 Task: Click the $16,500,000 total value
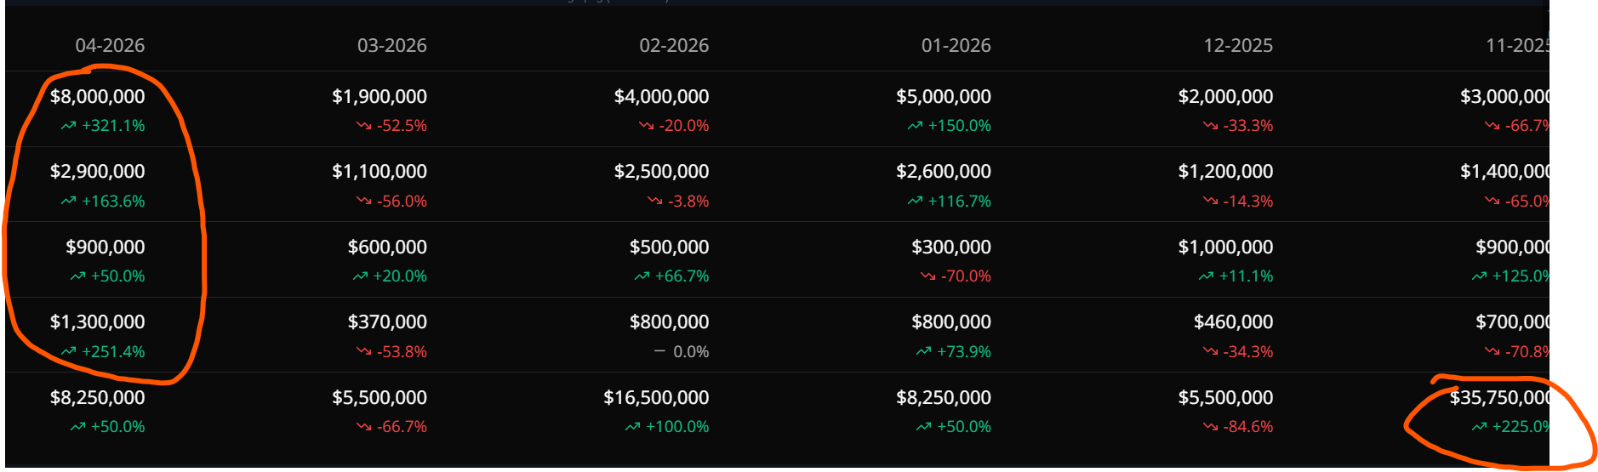pyautogui.click(x=656, y=398)
